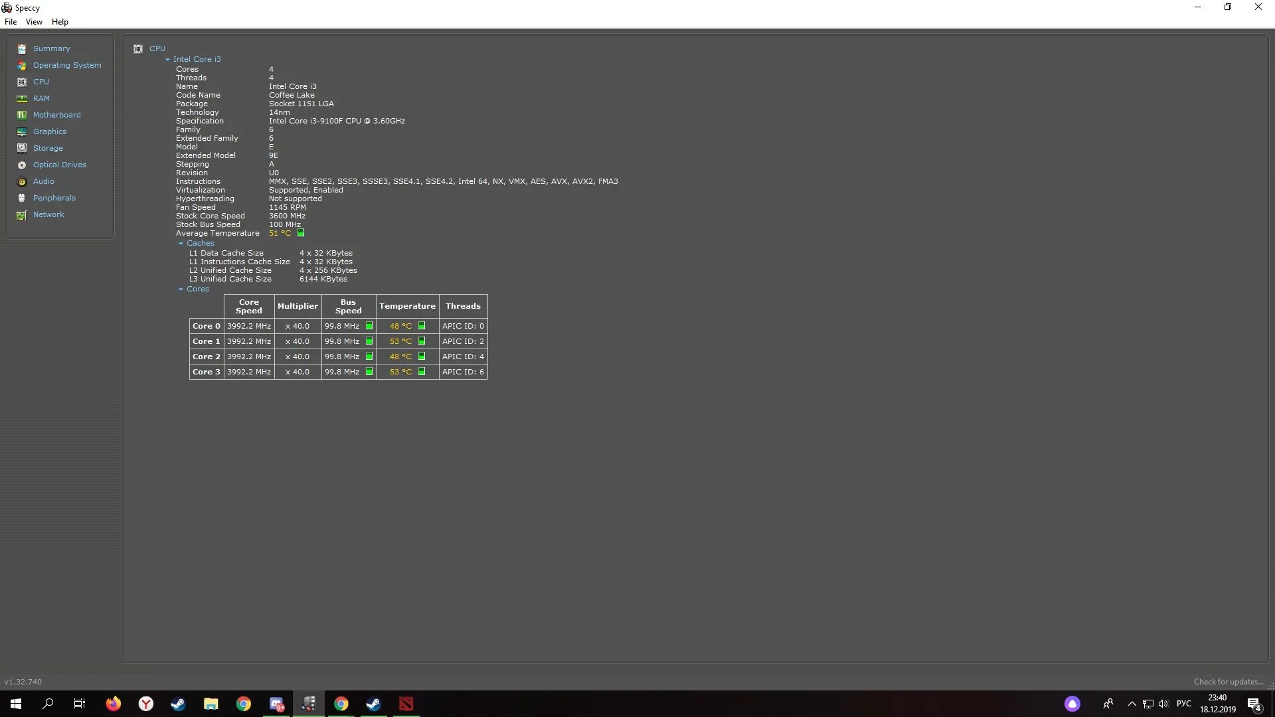Image resolution: width=1275 pixels, height=717 pixels.
Task: Click the Check for updates link
Action: pyautogui.click(x=1228, y=682)
